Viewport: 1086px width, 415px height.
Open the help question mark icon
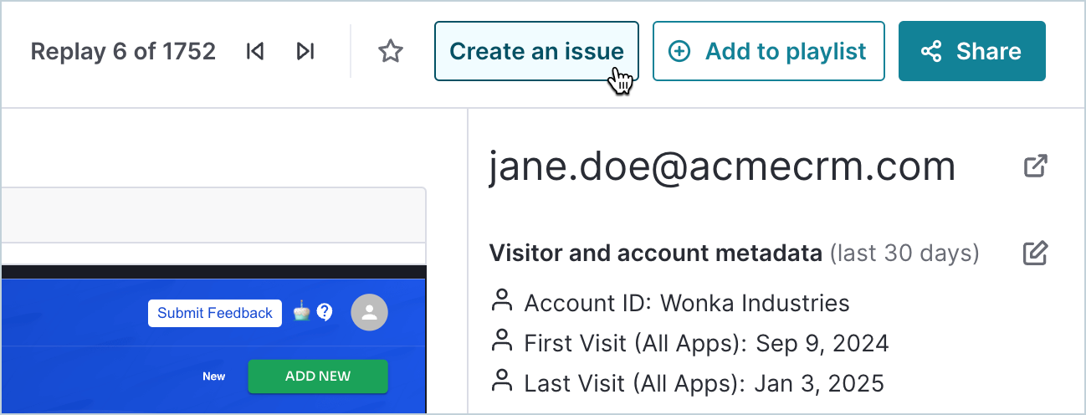pyautogui.click(x=325, y=312)
